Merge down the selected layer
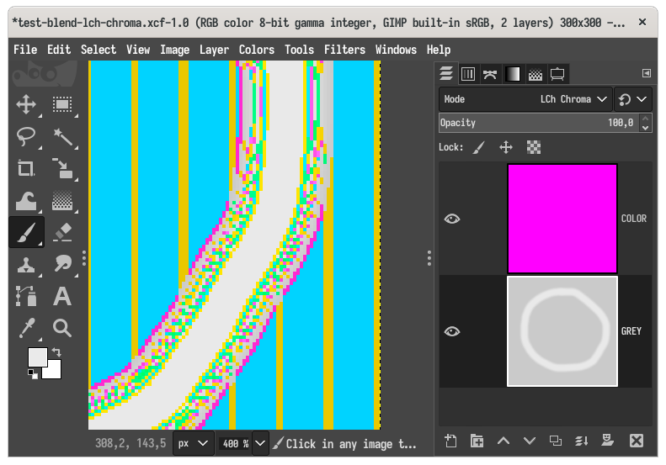 [582, 441]
